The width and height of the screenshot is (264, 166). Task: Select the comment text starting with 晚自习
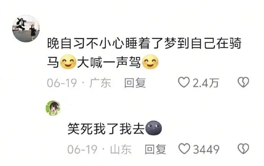tap(144, 53)
